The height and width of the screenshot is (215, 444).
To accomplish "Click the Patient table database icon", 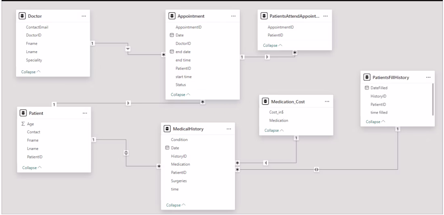I will (x=23, y=113).
